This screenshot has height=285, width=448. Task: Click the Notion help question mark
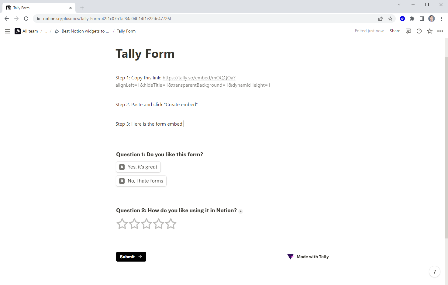434,272
